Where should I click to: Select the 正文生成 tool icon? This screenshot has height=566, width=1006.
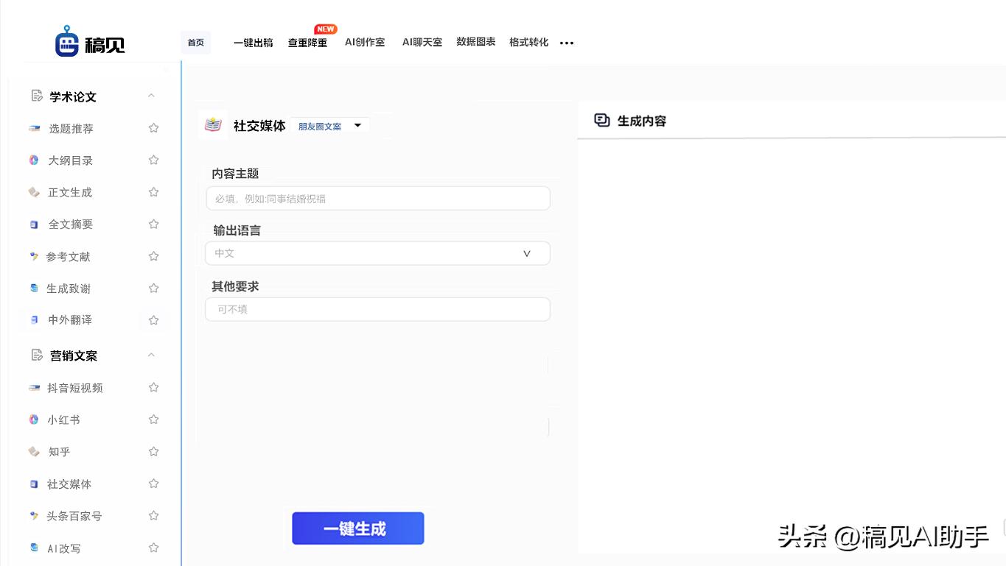[34, 192]
